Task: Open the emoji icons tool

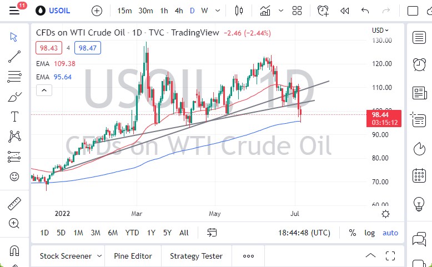Action: point(14,177)
